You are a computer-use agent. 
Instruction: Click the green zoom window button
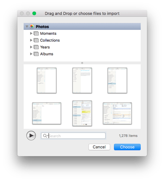(34, 13)
